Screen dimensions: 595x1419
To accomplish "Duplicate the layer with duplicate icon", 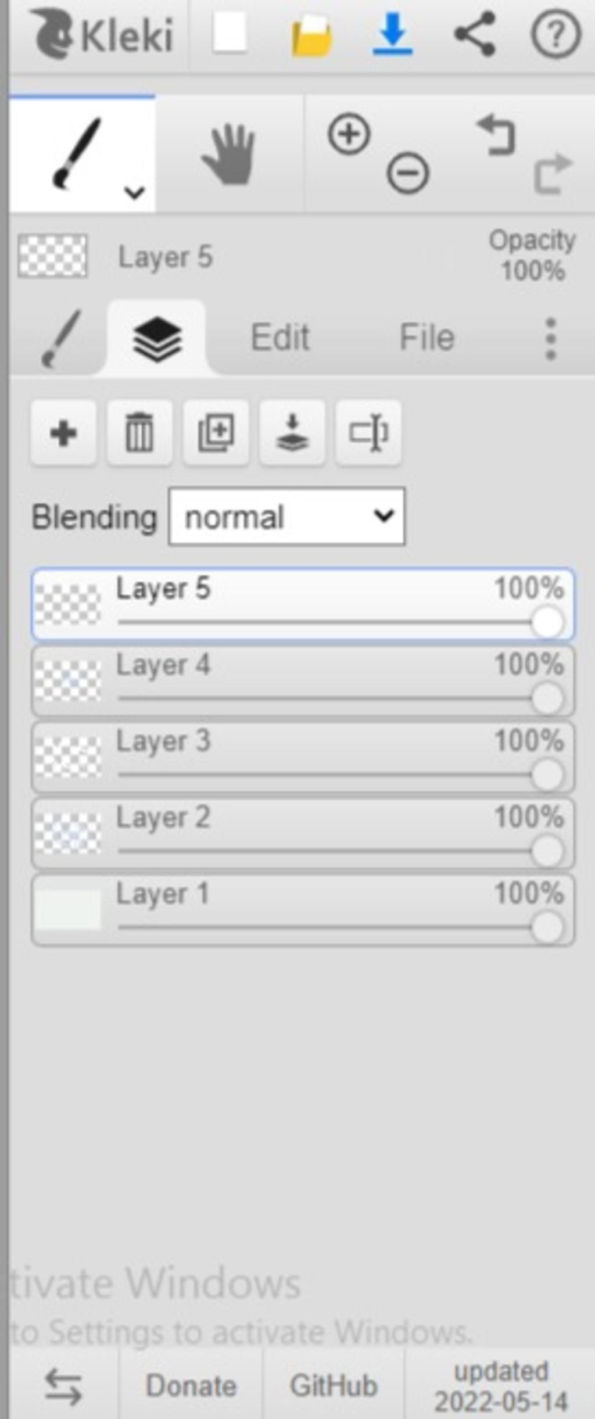I will tap(216, 433).
